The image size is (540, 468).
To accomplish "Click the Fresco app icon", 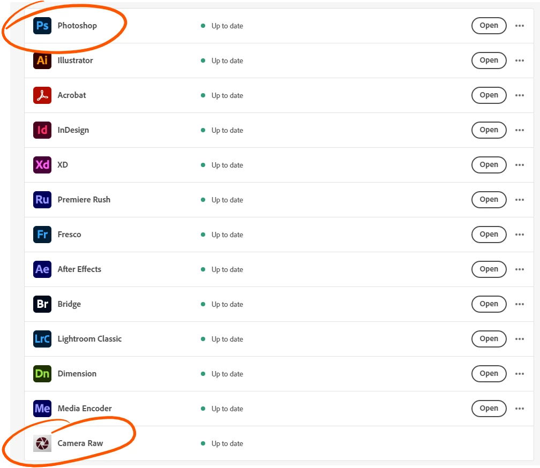I will tap(42, 235).
